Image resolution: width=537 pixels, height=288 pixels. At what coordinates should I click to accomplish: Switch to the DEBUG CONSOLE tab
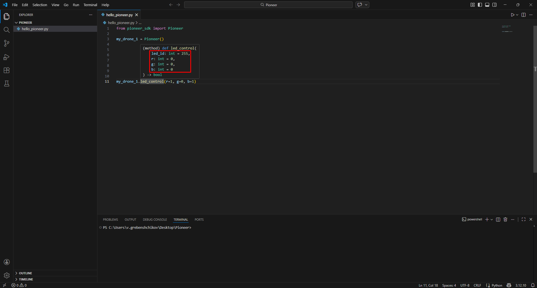click(x=155, y=220)
